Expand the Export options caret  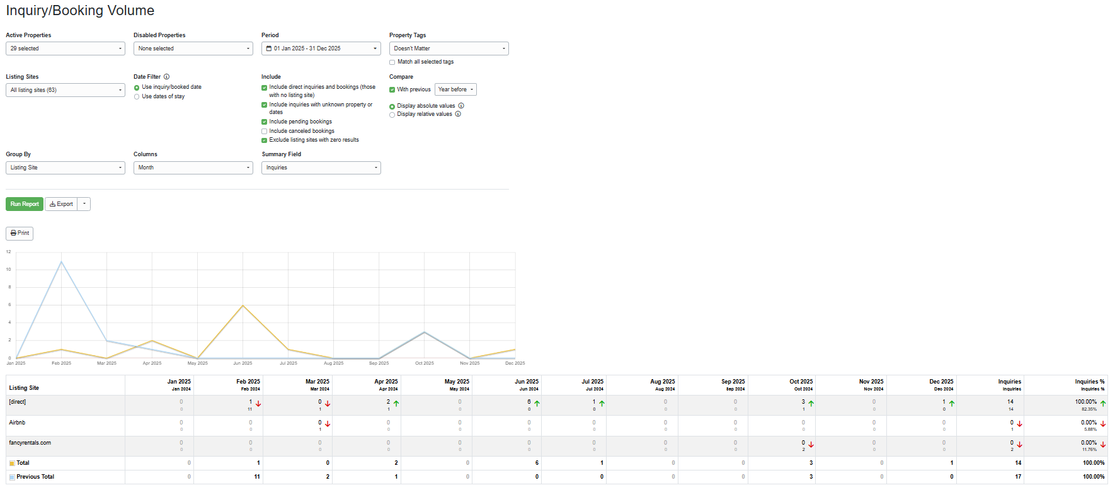[x=84, y=204]
